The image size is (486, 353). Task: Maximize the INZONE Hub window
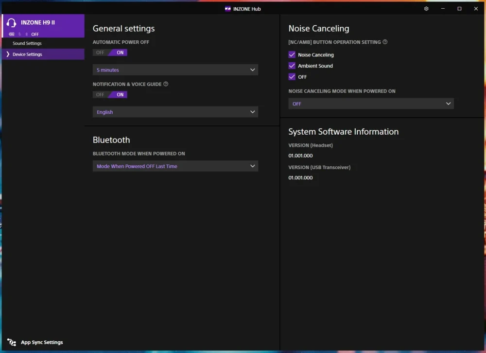point(459,9)
